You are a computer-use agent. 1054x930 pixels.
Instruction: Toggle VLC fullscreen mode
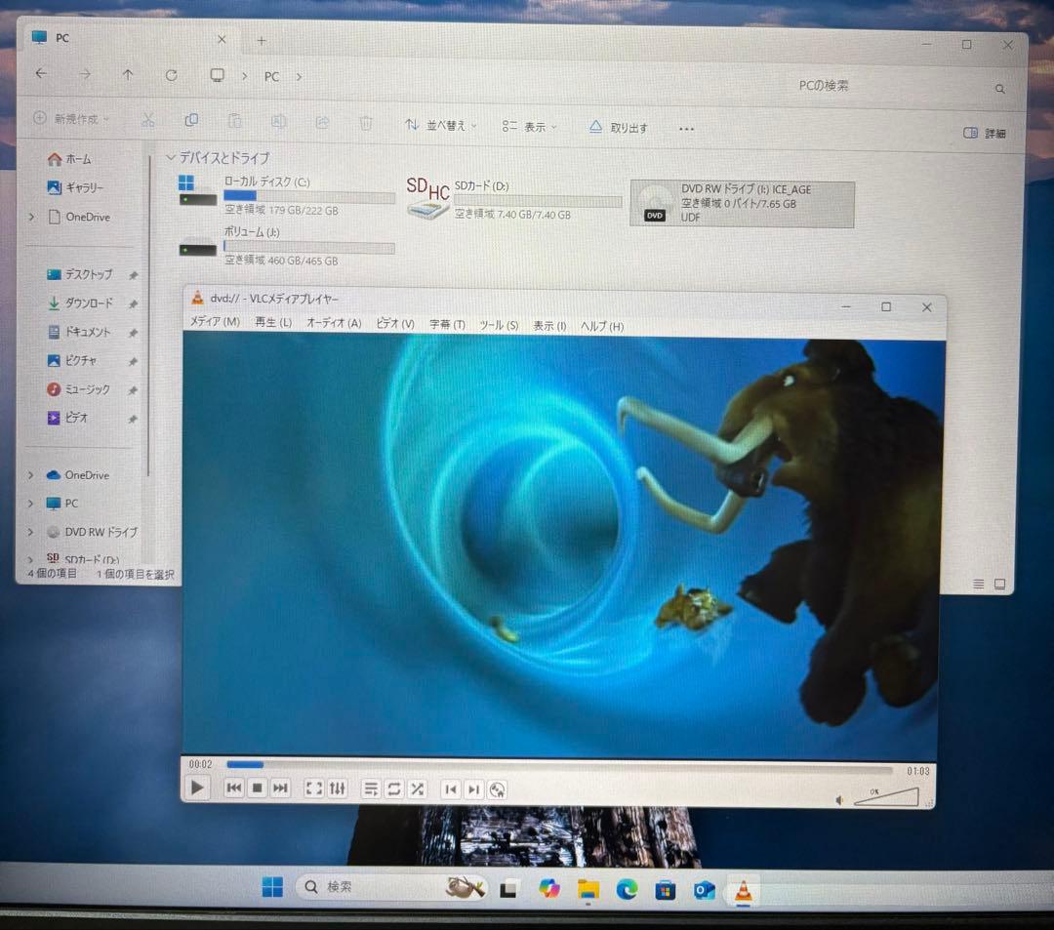pyautogui.click(x=314, y=788)
